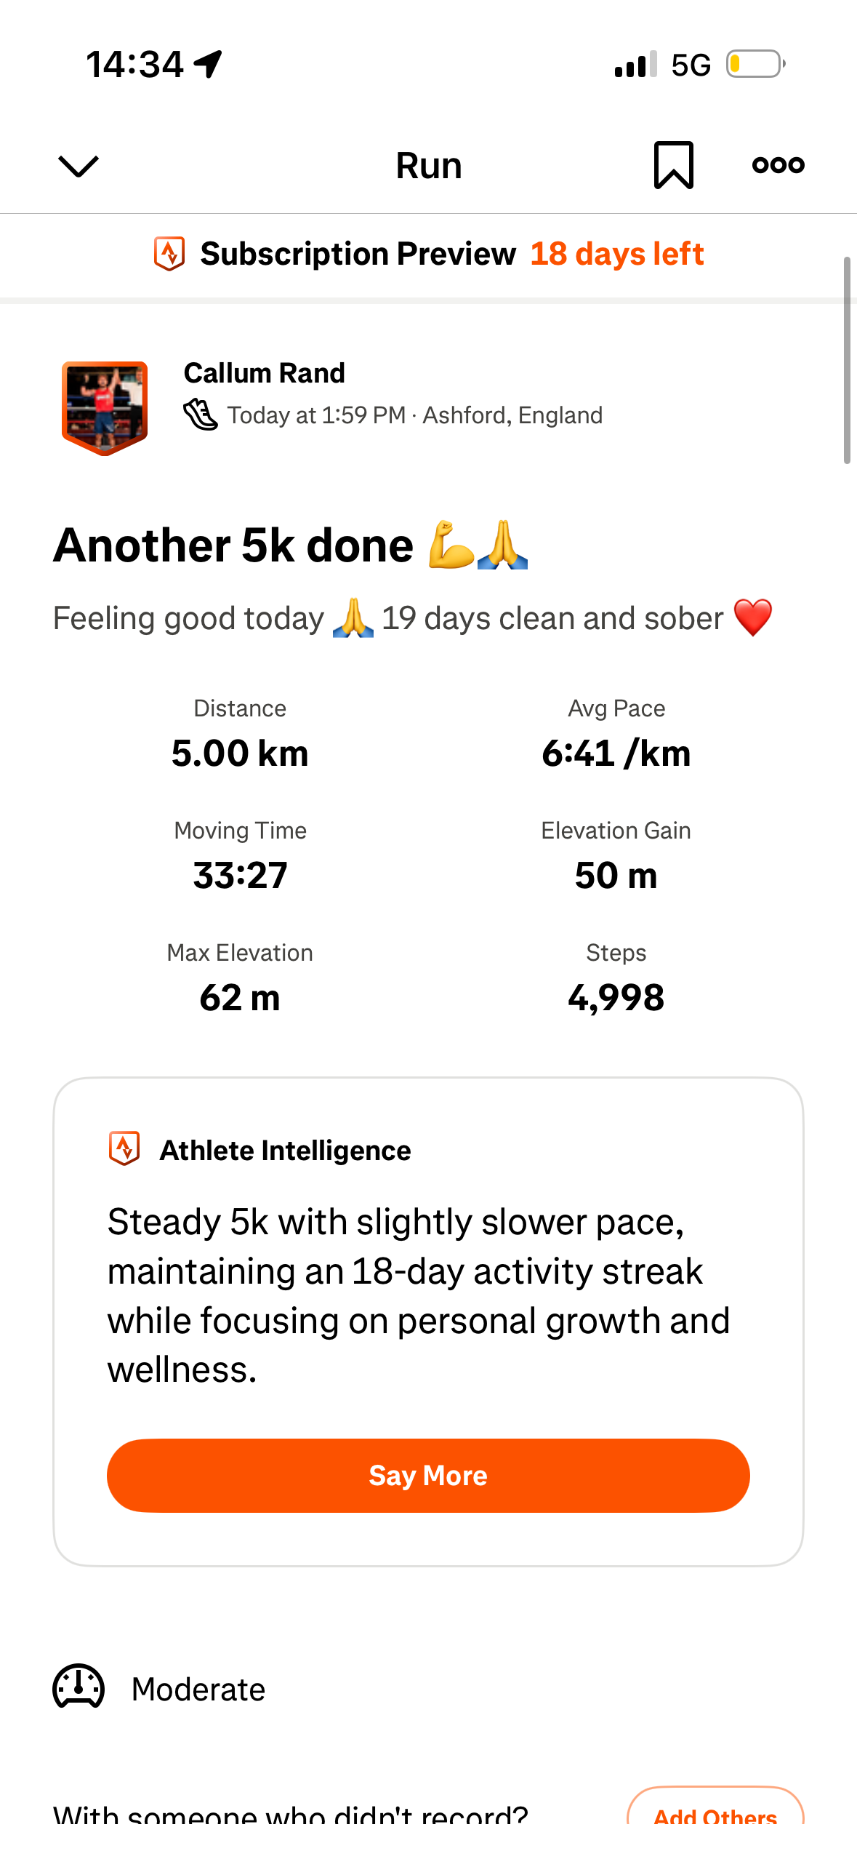Tap the Callum Rand athlete name
857x1859 pixels.
(264, 373)
